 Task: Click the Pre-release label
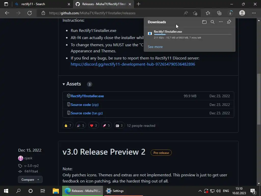tap(161, 153)
